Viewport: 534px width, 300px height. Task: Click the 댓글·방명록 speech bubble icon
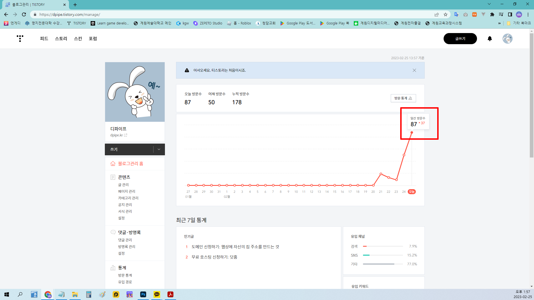point(113,232)
